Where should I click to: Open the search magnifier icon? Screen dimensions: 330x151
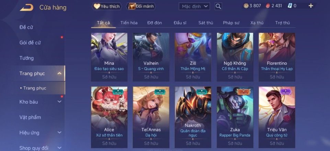218,6
